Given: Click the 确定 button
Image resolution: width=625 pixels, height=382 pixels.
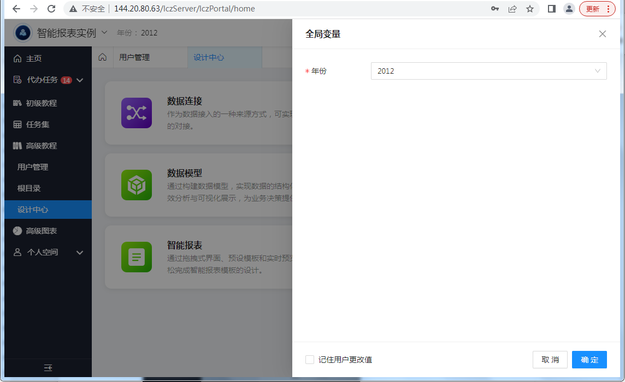Looking at the screenshot, I should coord(589,360).
